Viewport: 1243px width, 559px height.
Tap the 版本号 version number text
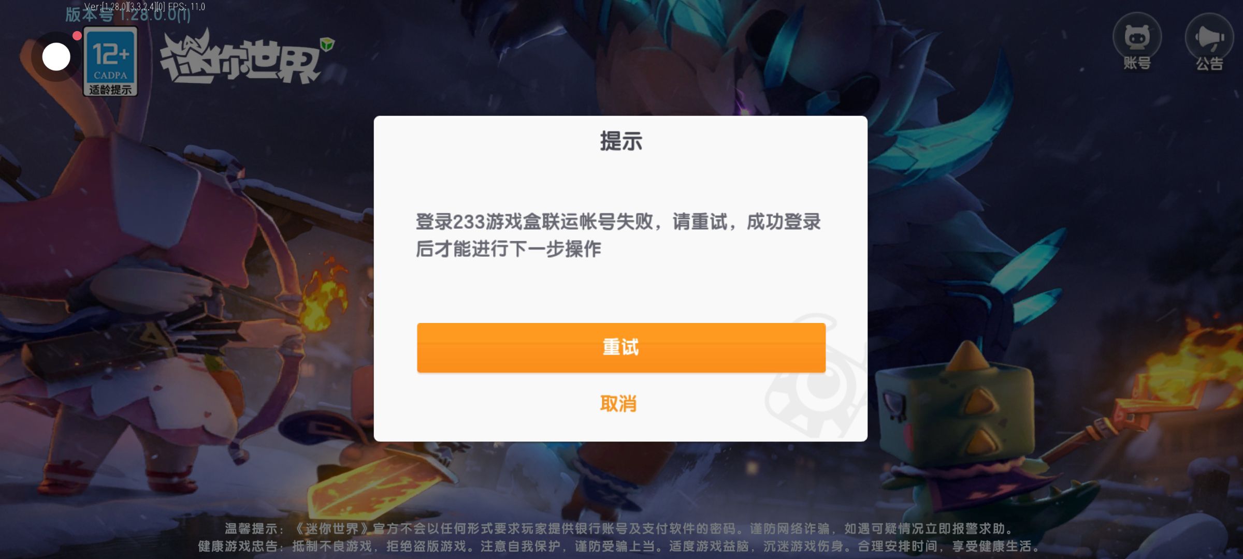coord(128,14)
